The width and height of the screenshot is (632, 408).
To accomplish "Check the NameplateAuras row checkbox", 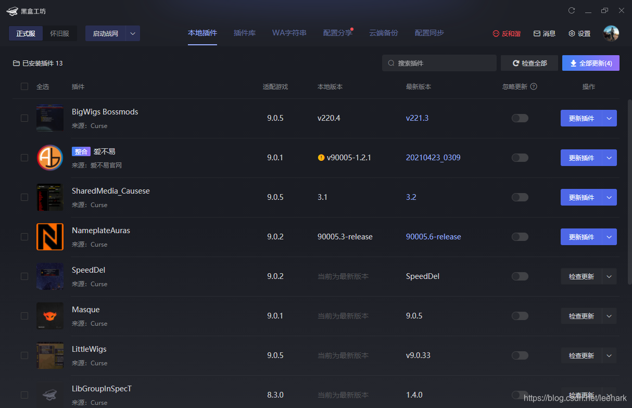I will [x=24, y=237].
